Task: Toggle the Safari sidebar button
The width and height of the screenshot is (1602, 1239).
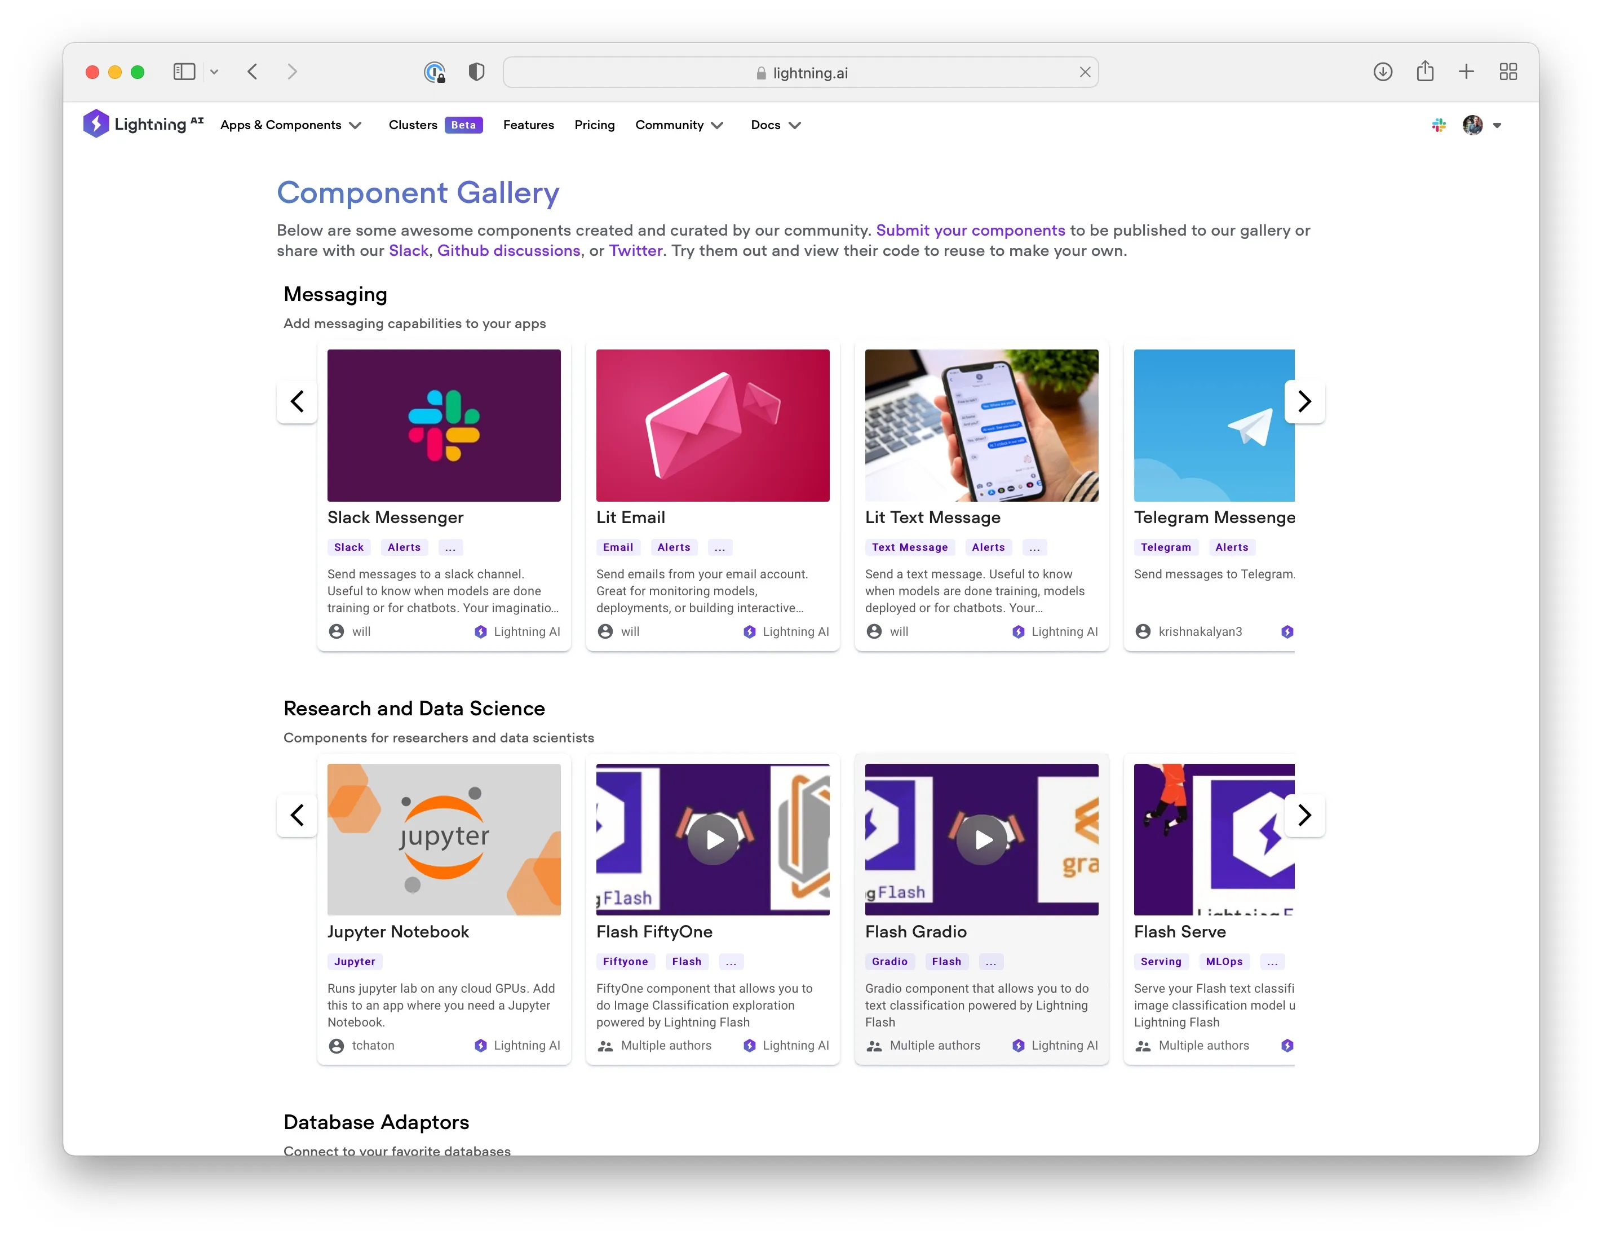Action: [184, 72]
